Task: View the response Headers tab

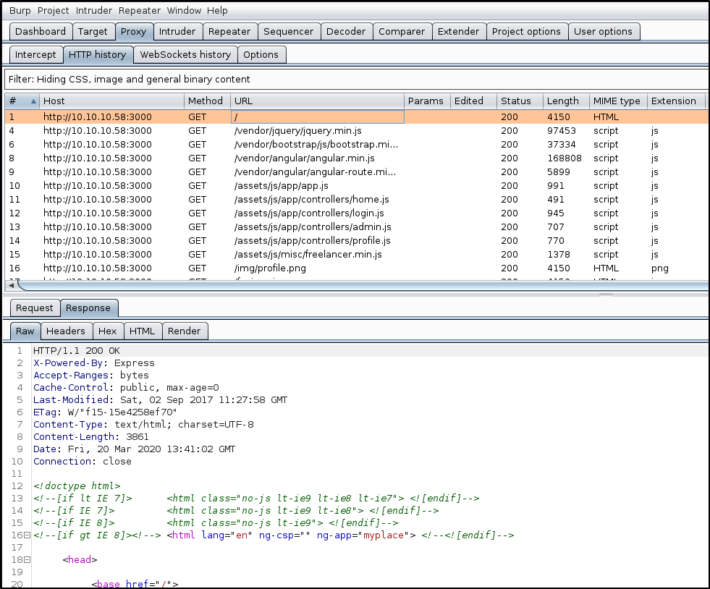Action: click(66, 331)
